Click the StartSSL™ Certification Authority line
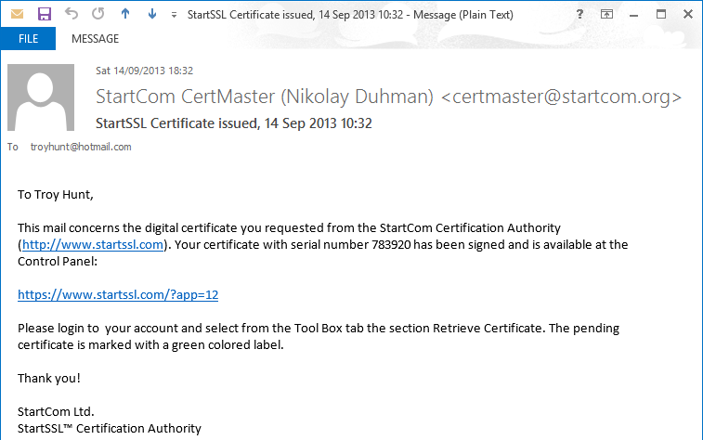703x440 pixels. tap(110, 428)
